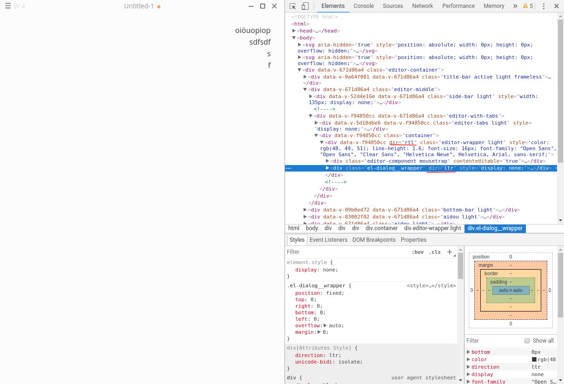Open the Memory tab
The height and width of the screenshot is (384, 564).
pyautogui.click(x=494, y=6)
